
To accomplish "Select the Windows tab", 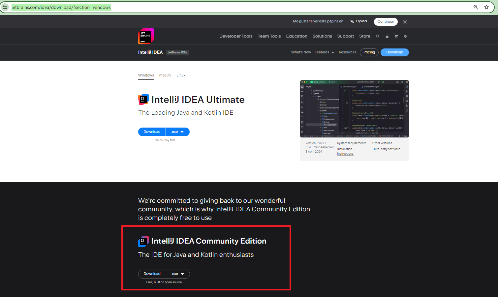I will (146, 75).
